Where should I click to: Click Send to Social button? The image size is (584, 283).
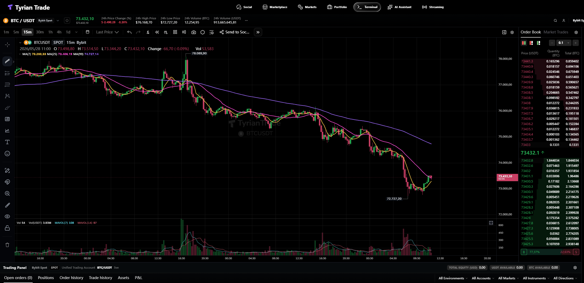[234, 32]
